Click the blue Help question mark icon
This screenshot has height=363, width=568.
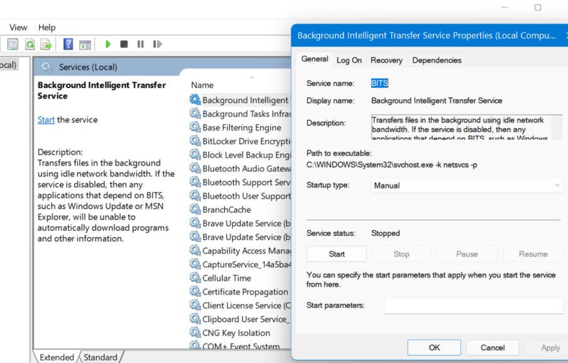(x=69, y=45)
